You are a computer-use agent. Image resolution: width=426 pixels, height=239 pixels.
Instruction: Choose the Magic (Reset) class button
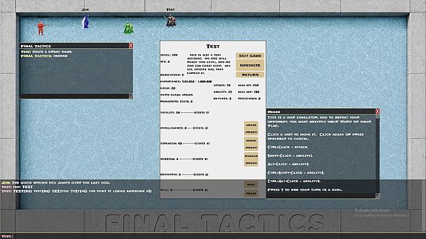pyautogui.click(x=251, y=144)
